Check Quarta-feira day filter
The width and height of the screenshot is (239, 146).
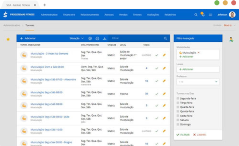click(178, 107)
